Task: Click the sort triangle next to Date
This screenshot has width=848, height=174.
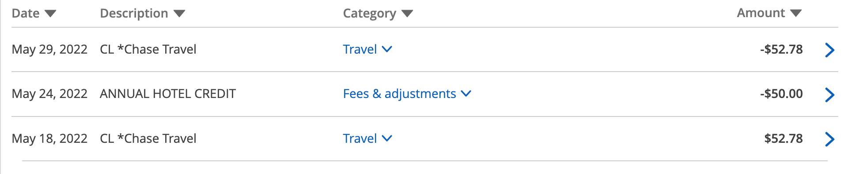Action: click(50, 14)
